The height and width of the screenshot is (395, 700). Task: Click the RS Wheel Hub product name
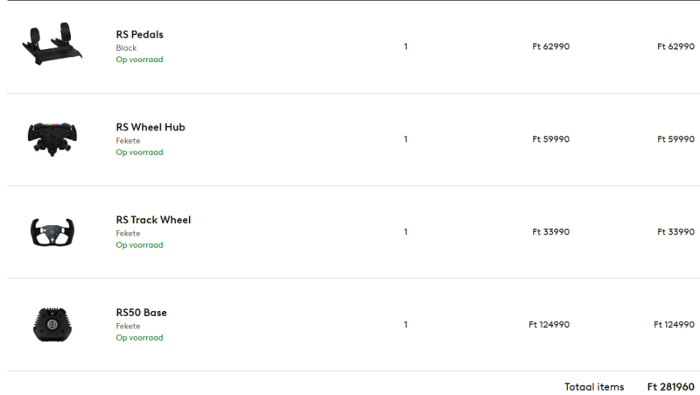[x=150, y=127]
